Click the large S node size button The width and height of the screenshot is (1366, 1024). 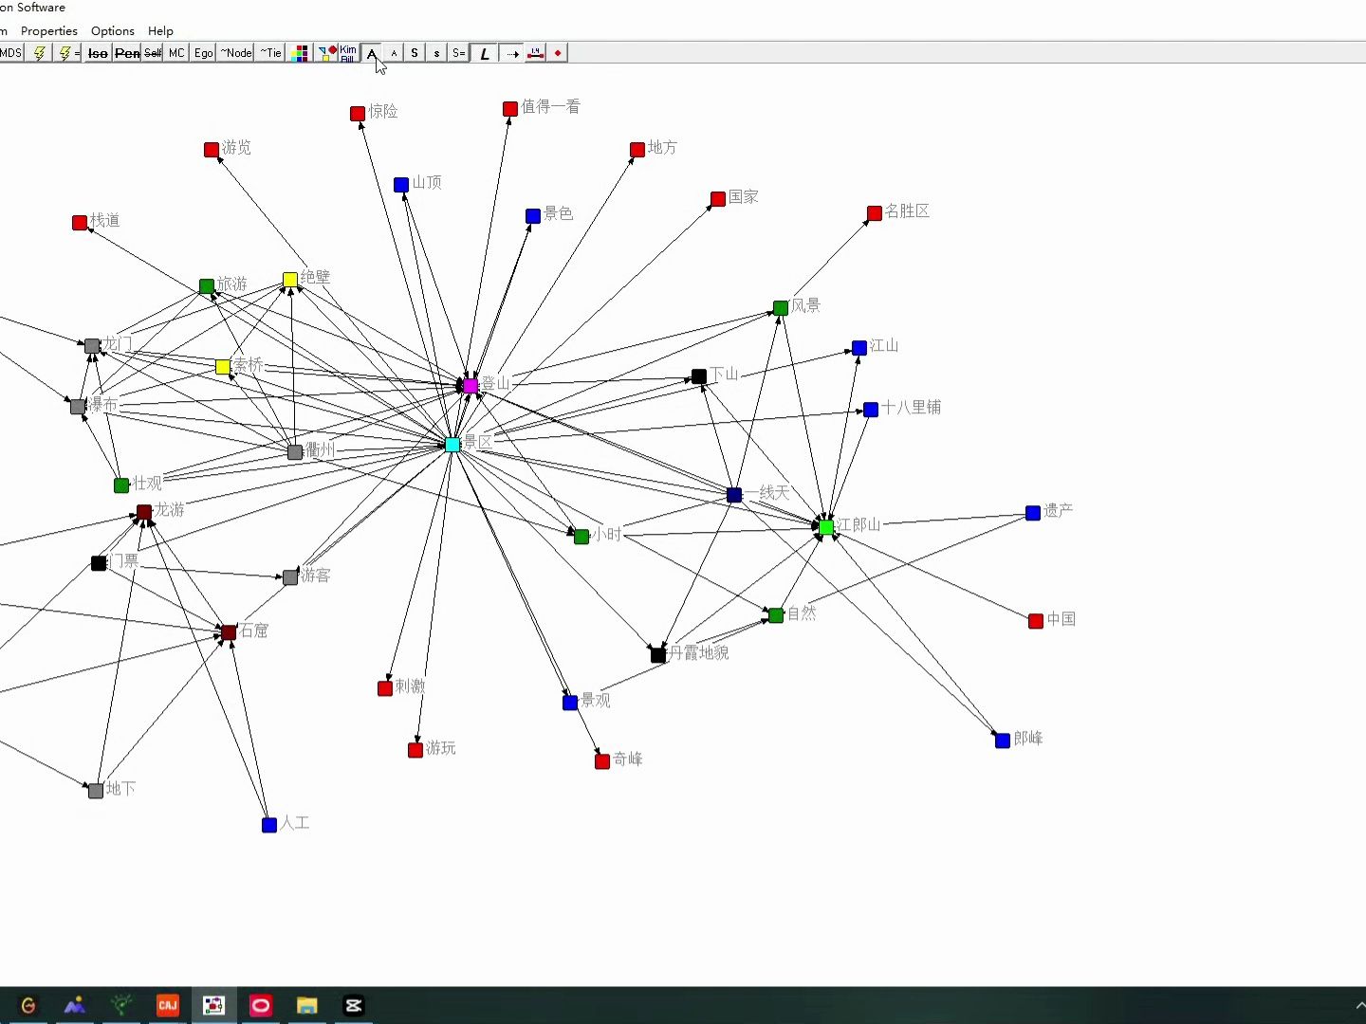(415, 53)
